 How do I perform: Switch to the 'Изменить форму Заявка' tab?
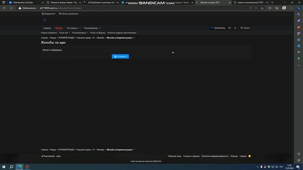(x=64, y=2)
